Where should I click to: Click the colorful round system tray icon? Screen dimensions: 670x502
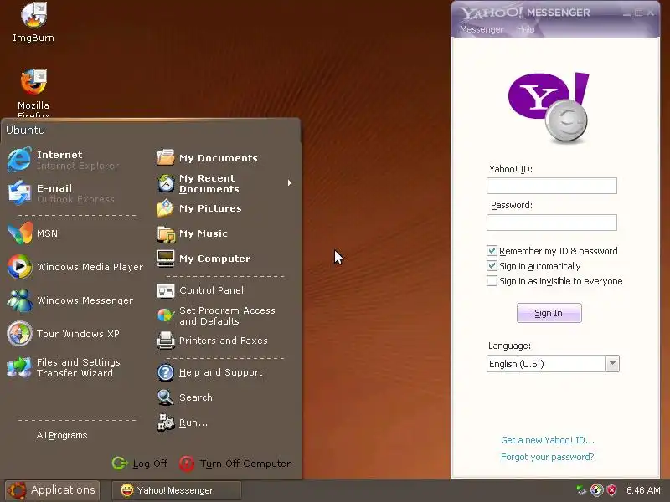596,490
